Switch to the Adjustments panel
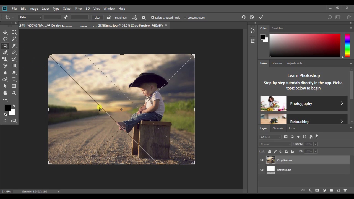Image resolution: width=354 pixels, height=199 pixels. tap(295, 63)
